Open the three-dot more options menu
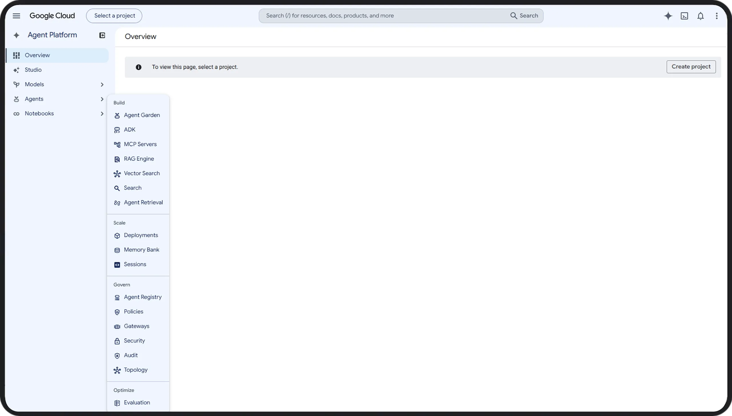The image size is (732, 416). 717,16
